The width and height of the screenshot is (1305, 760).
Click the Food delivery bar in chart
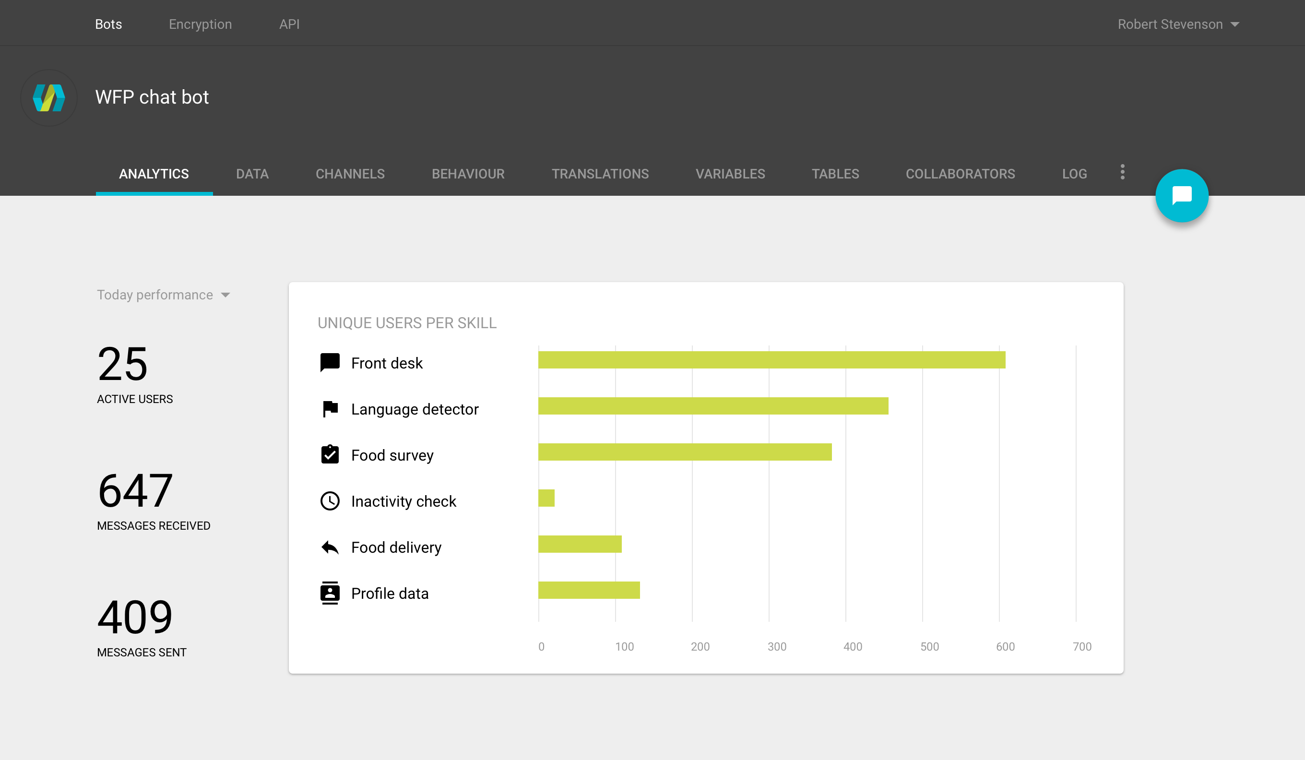[x=580, y=544]
